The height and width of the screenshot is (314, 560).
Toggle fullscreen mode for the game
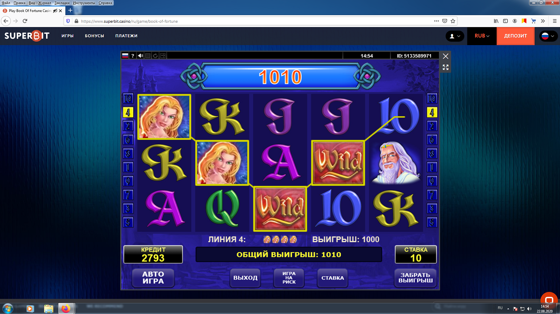445,67
